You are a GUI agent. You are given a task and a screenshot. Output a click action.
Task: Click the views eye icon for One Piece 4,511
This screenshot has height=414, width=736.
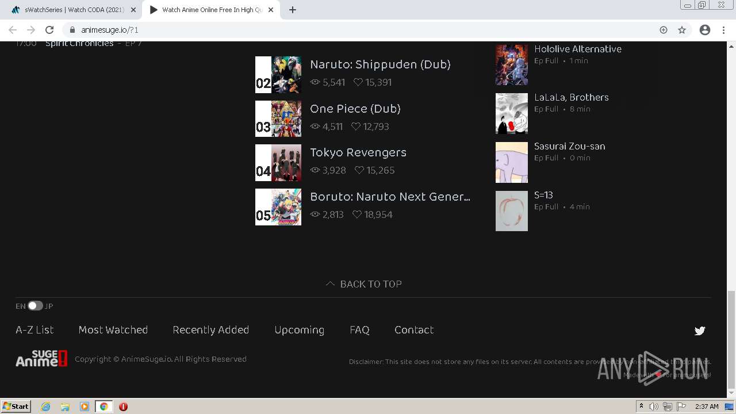(x=315, y=126)
